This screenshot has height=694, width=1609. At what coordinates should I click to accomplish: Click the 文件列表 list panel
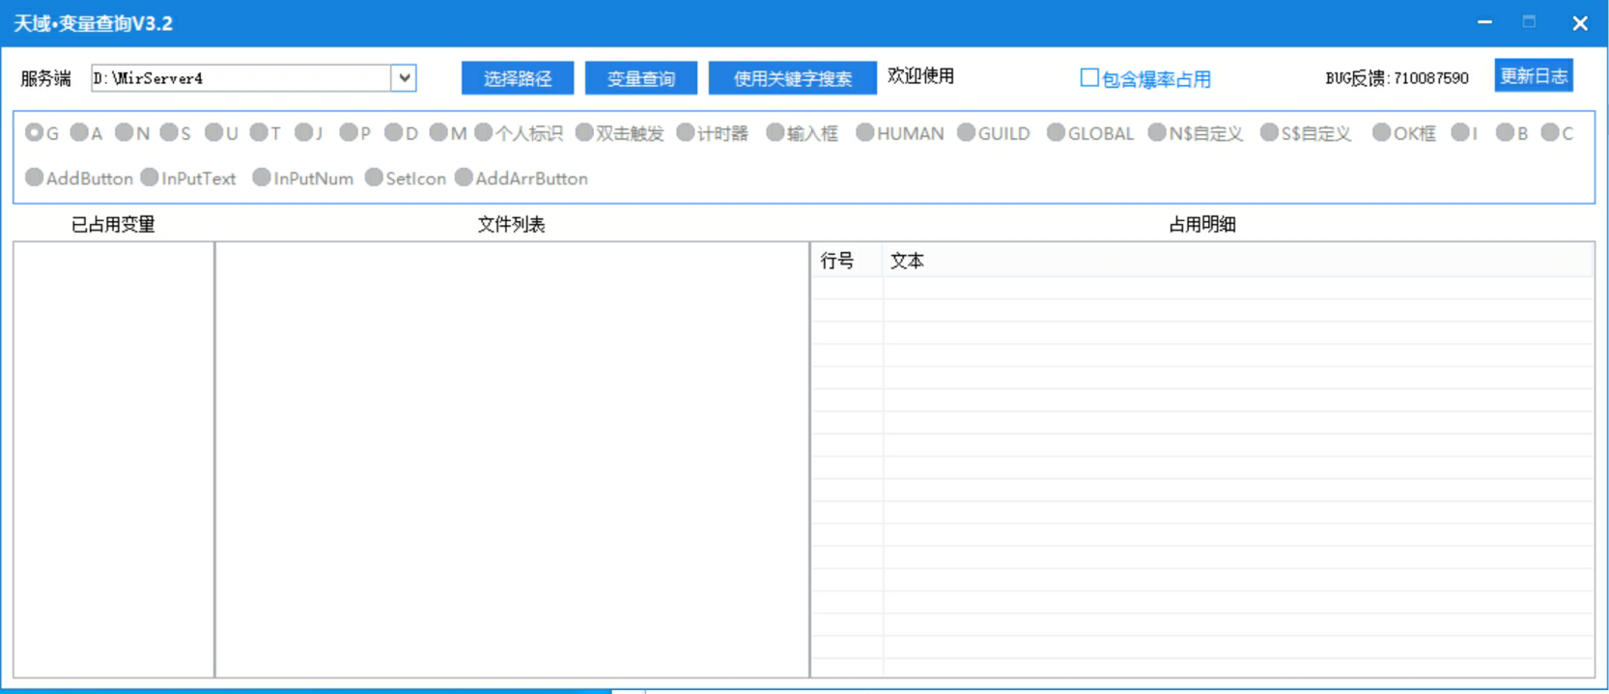point(512,459)
